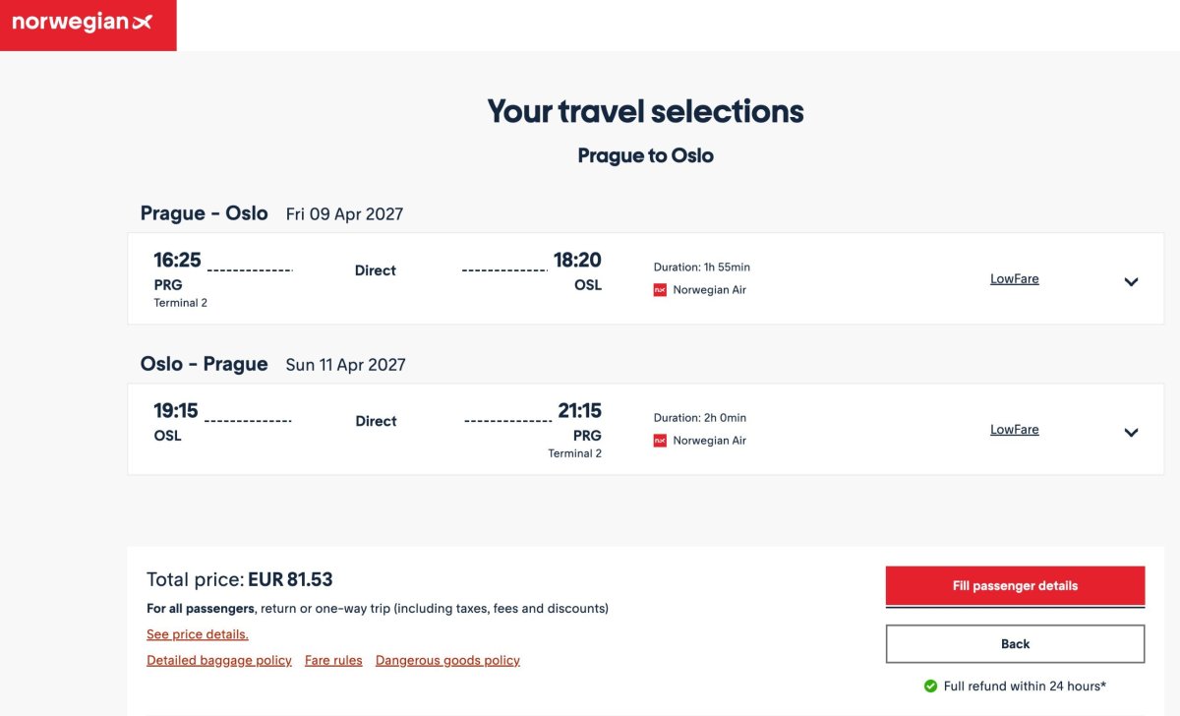
Task: Click Fill passenger details button
Action: (x=1016, y=586)
